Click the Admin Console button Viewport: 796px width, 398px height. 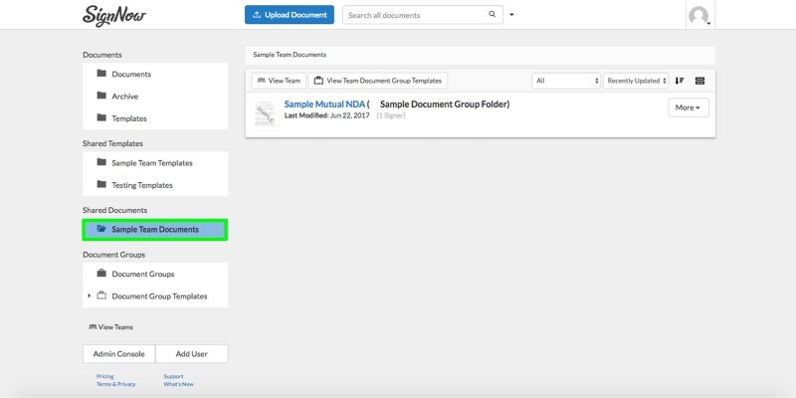click(118, 353)
